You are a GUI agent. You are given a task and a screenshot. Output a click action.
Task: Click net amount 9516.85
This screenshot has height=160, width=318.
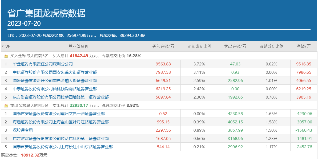coord(304,64)
